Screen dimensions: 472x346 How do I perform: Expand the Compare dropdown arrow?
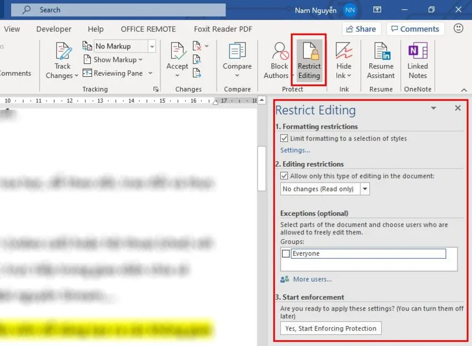(x=237, y=76)
